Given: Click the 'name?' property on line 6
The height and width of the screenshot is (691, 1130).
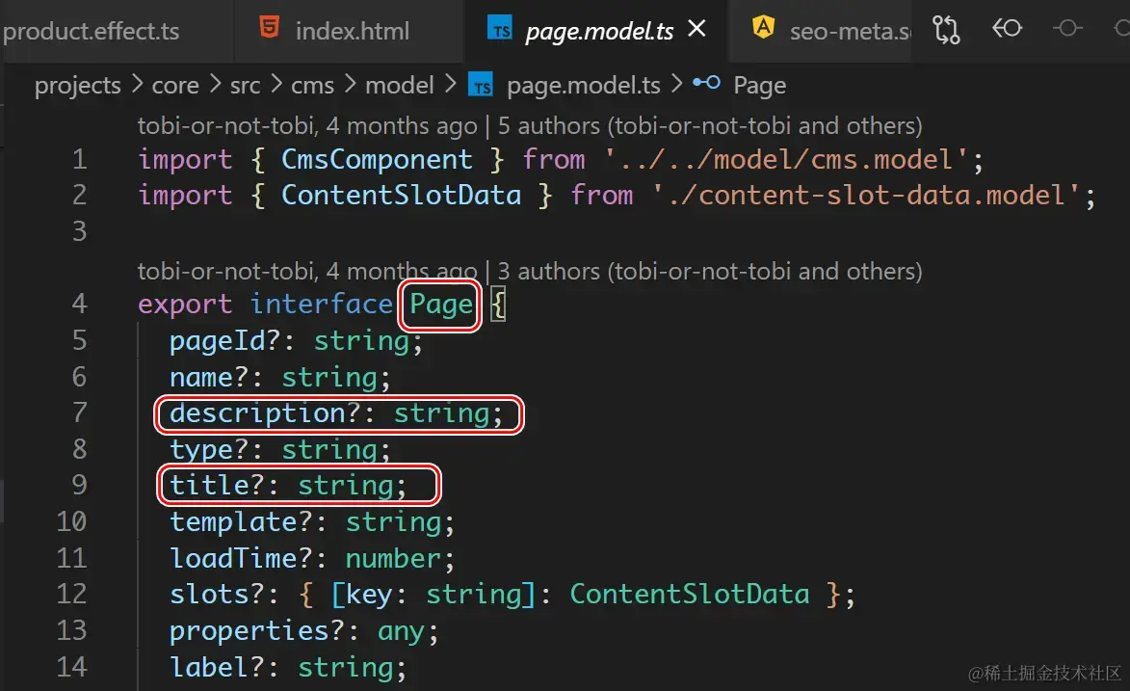Looking at the screenshot, I should tap(208, 377).
